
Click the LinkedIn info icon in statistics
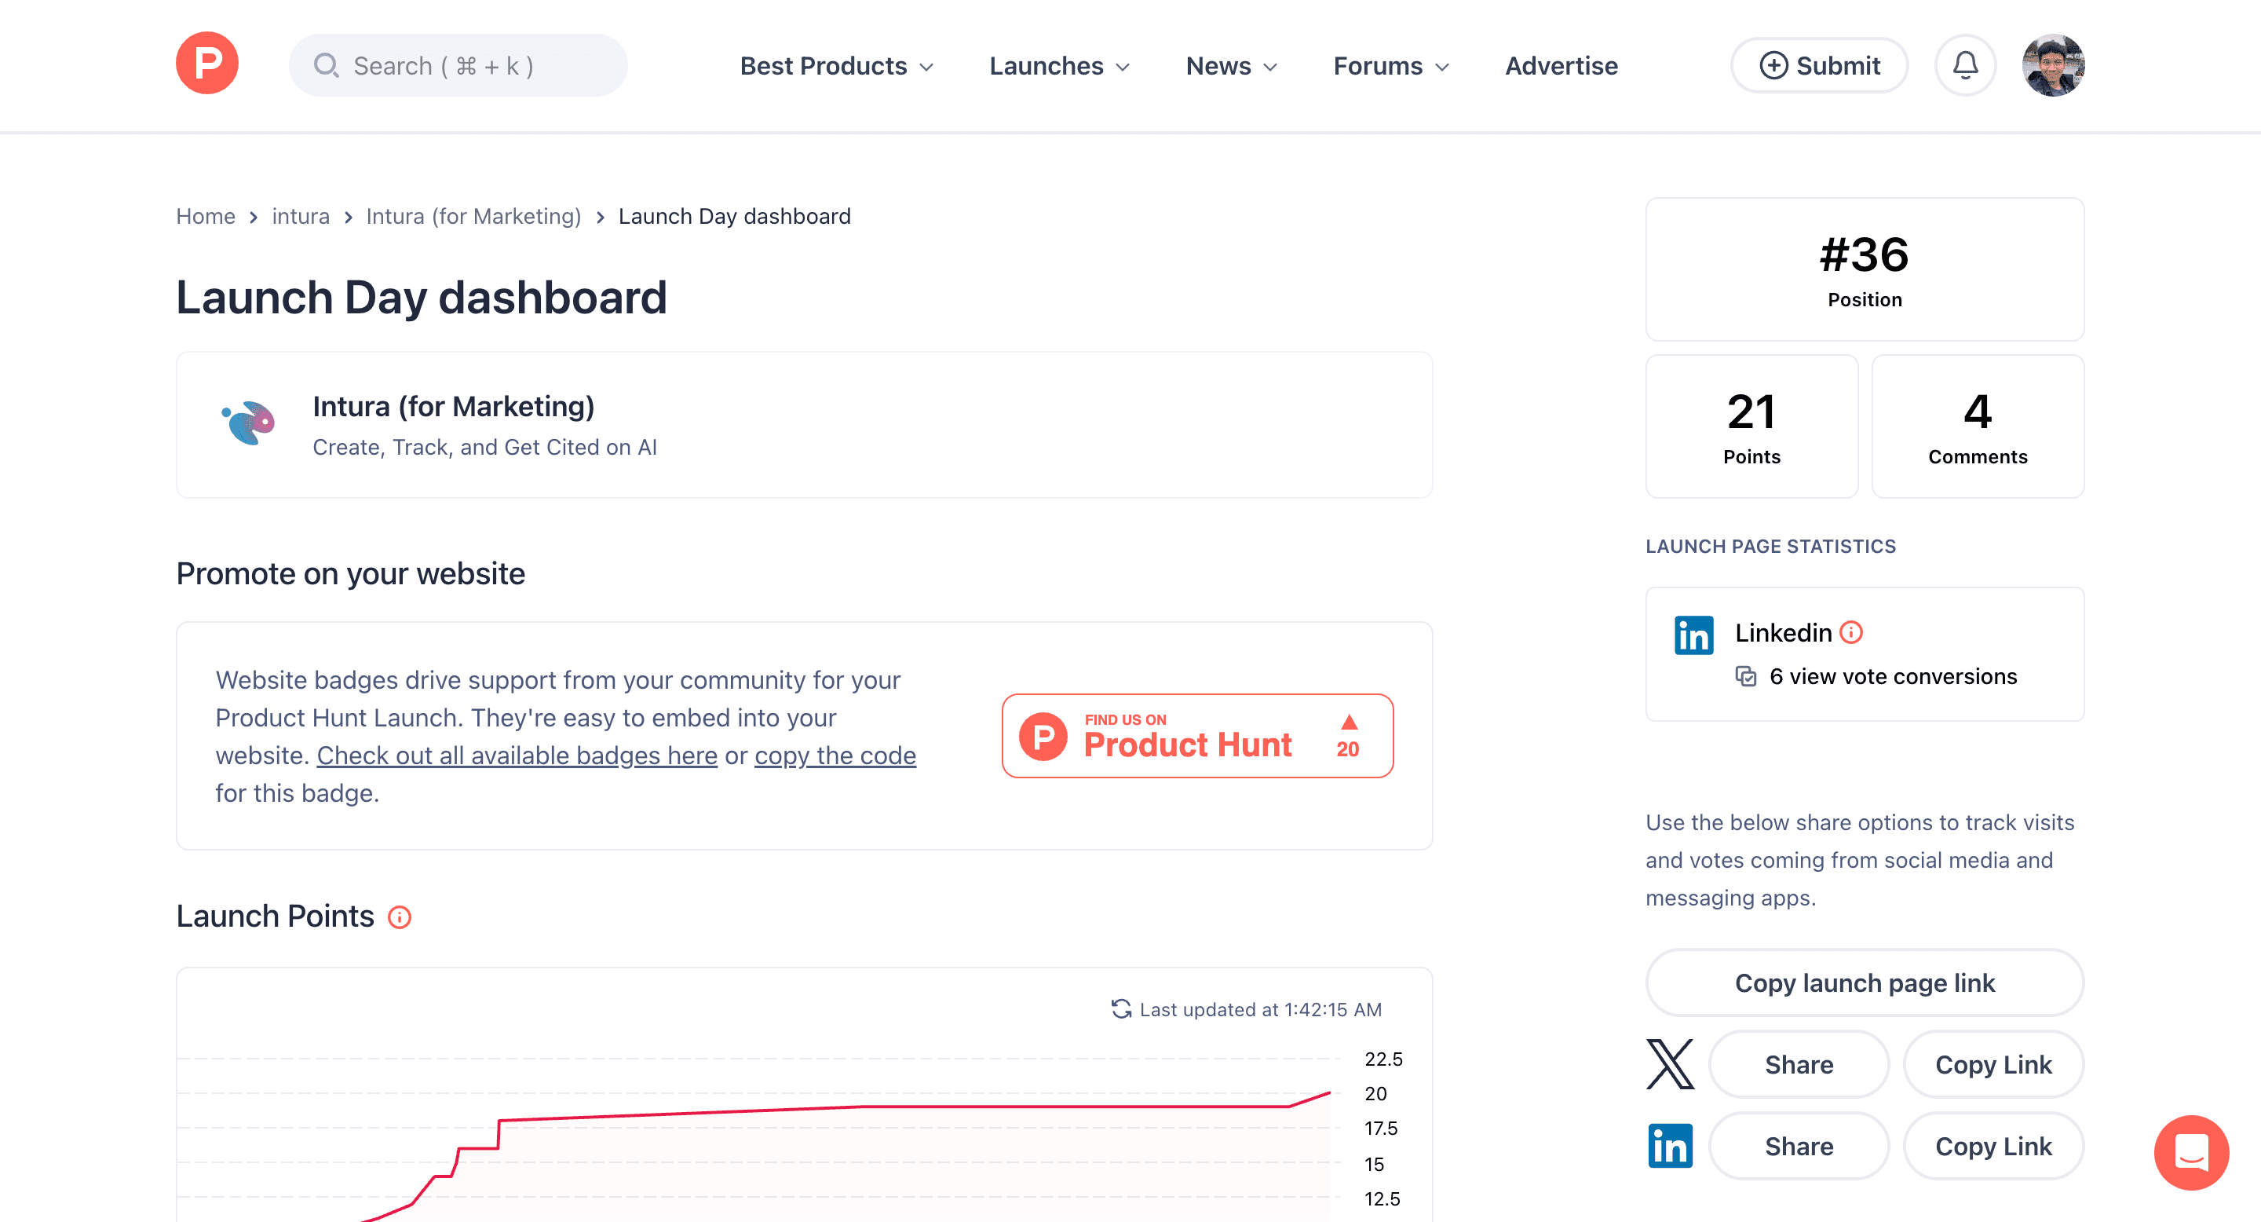[1851, 632]
